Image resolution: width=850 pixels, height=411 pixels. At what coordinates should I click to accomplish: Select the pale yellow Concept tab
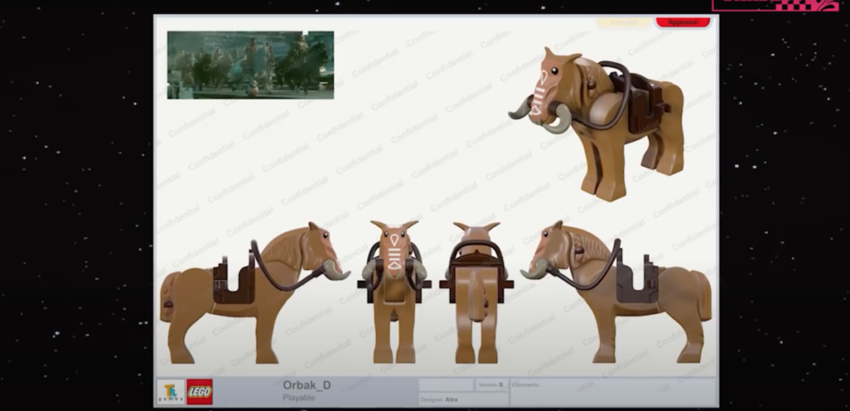click(x=623, y=22)
